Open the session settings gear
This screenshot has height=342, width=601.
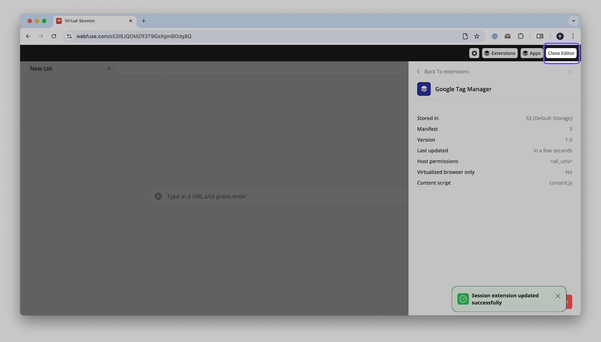point(474,53)
